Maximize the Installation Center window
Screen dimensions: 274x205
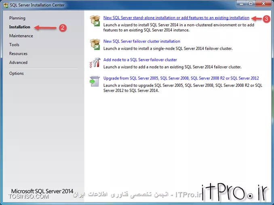click(251, 4)
